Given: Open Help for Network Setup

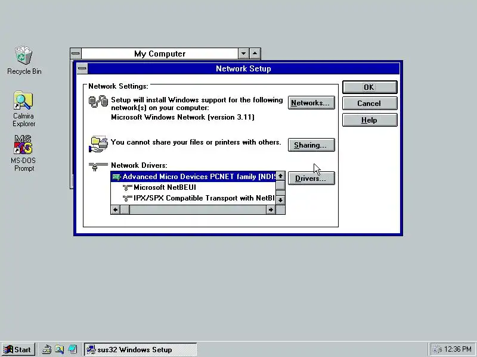Looking at the screenshot, I should click(x=370, y=120).
